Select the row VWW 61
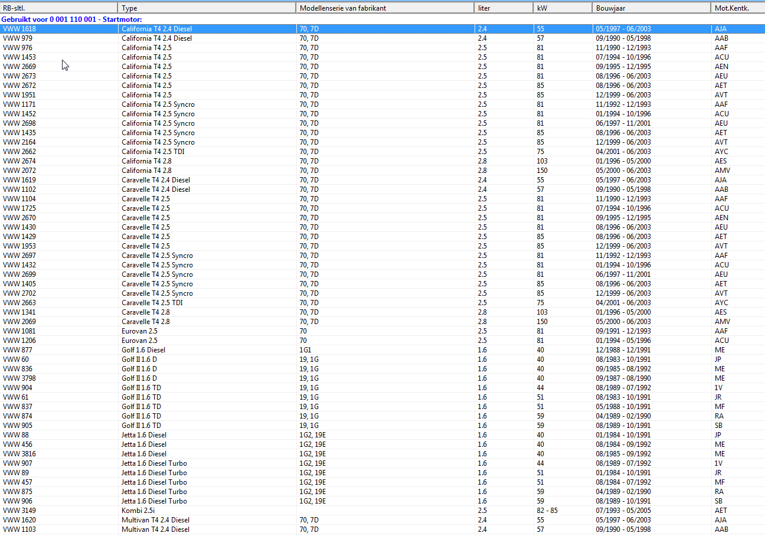Image resolution: width=765 pixels, height=536 pixels. (x=382, y=397)
